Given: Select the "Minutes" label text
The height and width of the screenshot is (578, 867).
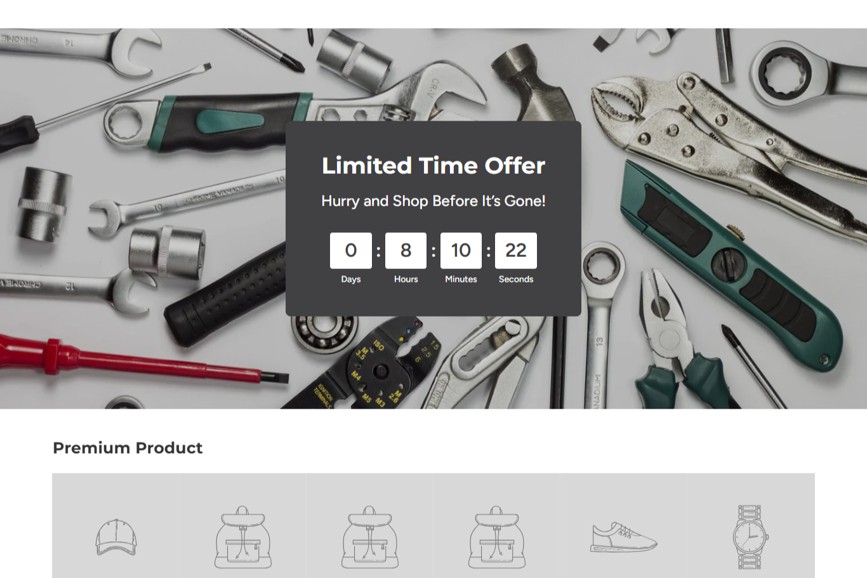Looking at the screenshot, I should pos(461,279).
